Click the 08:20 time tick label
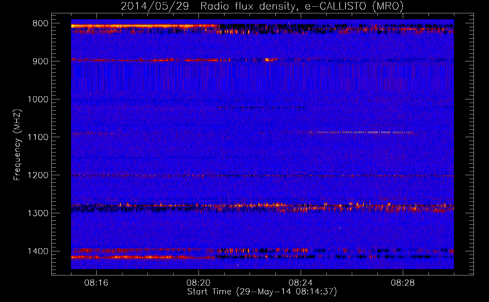This screenshot has width=489, height=302. [199, 283]
